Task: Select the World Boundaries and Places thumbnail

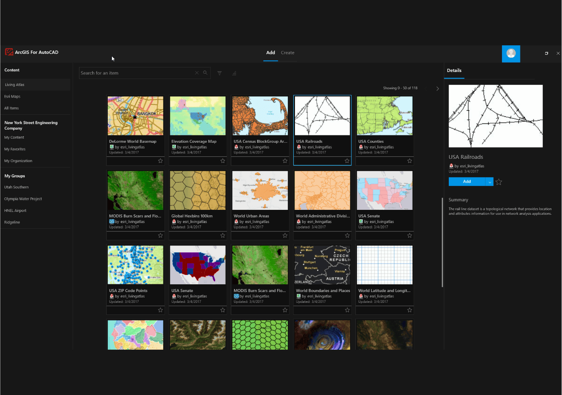Action: click(323, 265)
